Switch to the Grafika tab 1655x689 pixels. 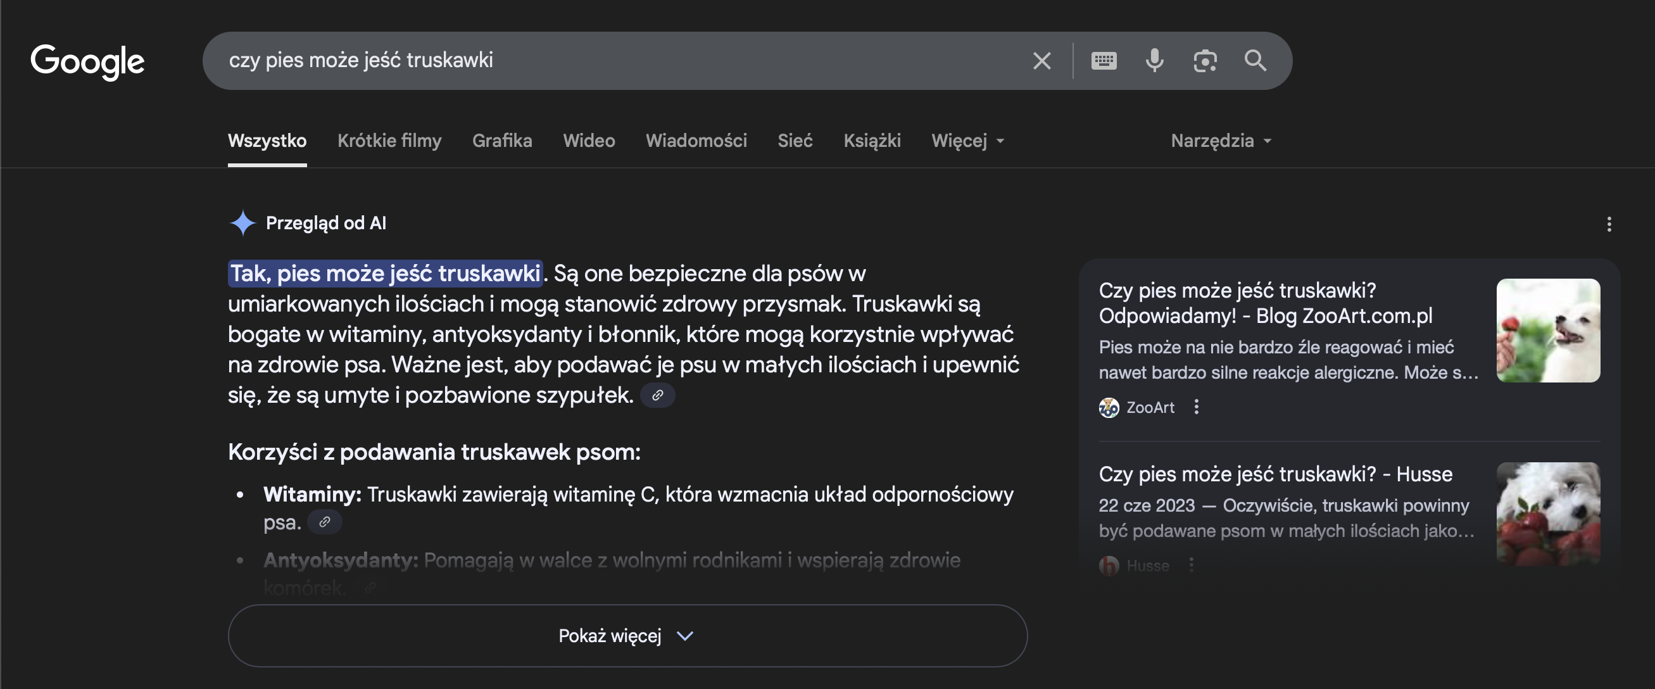502,141
